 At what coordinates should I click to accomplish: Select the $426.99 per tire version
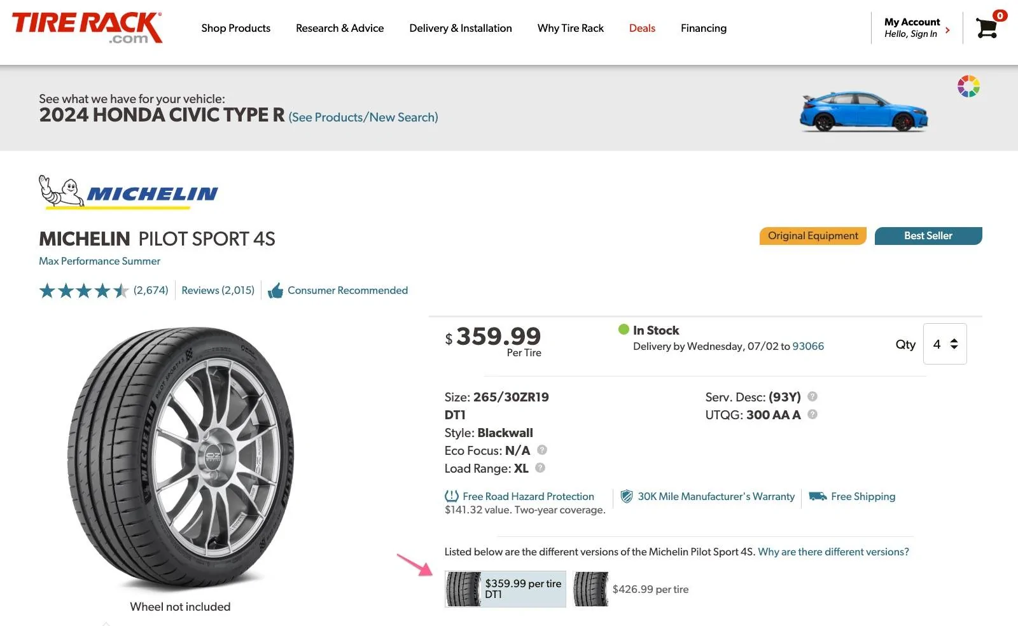[631, 589]
